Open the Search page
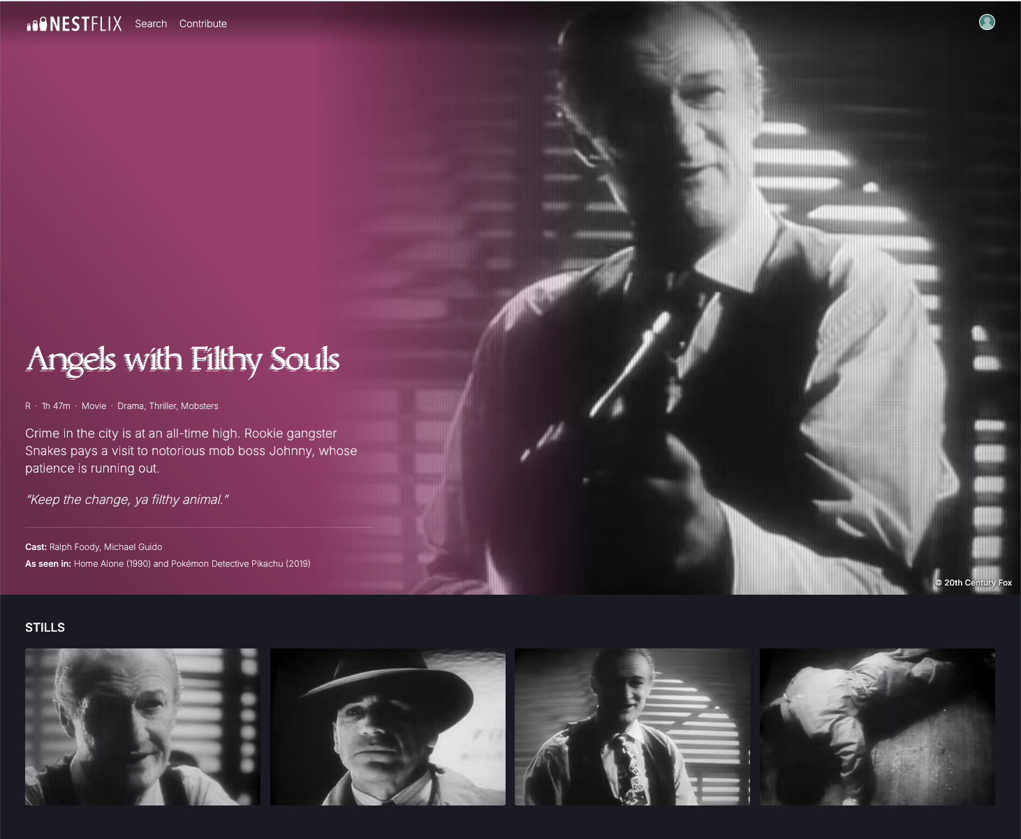Screen dimensions: 1021x839 (151, 24)
